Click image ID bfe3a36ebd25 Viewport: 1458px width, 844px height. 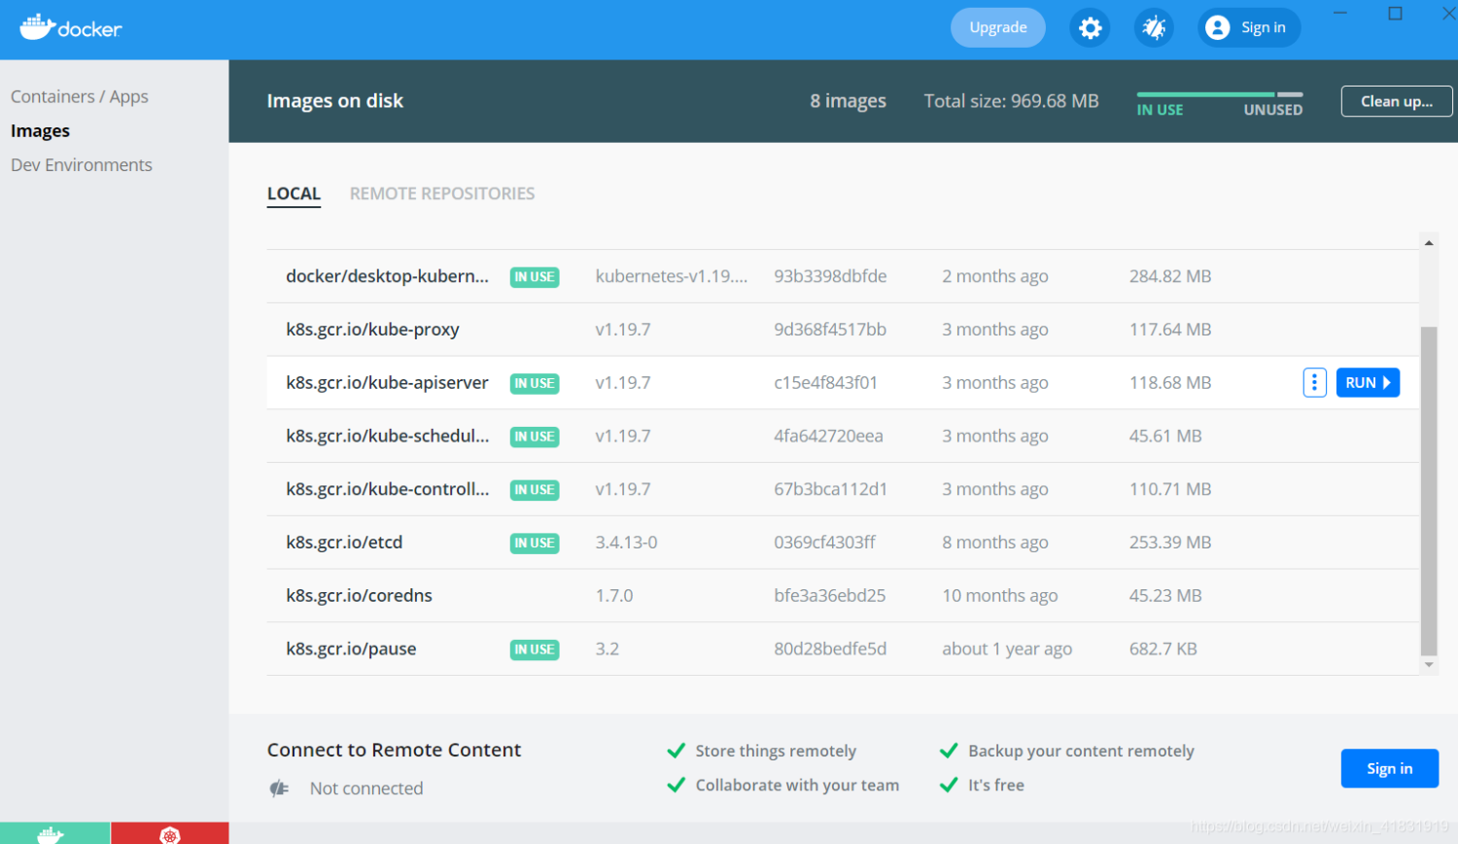pyautogui.click(x=830, y=596)
